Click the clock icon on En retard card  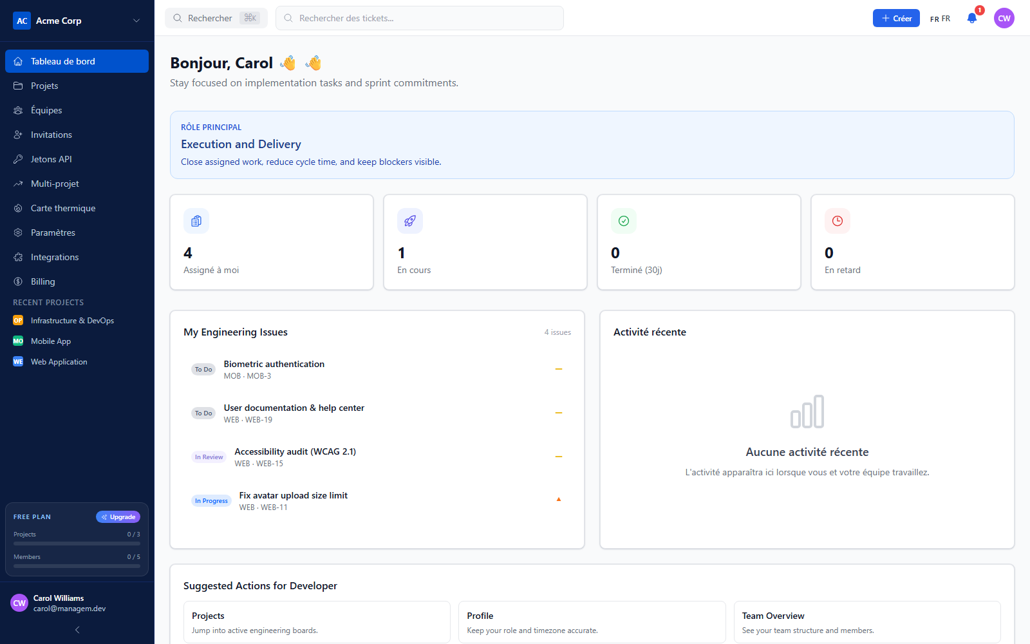838,221
